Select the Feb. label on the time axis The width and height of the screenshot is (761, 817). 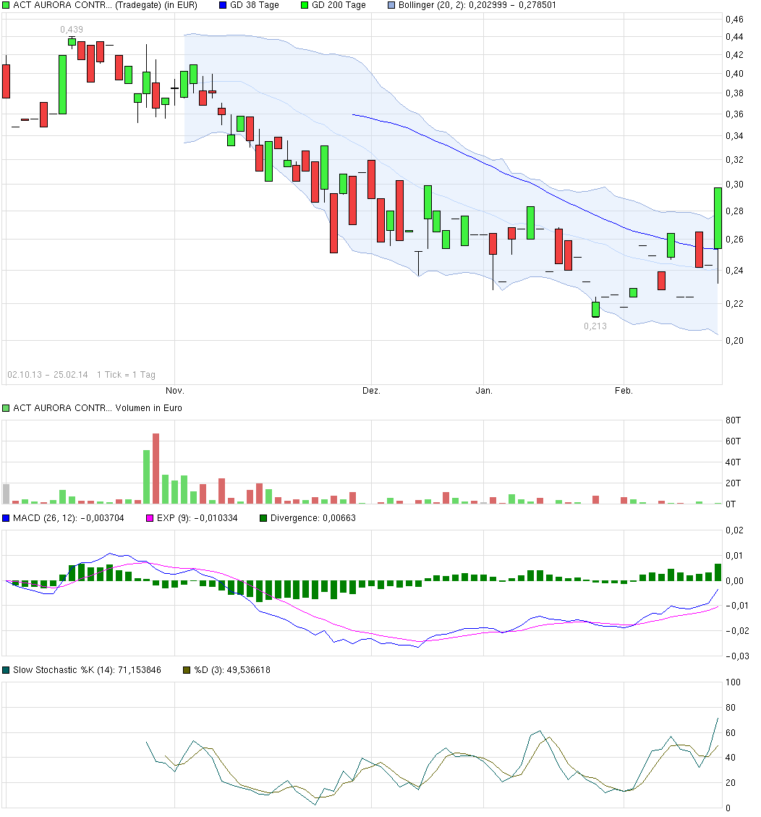tap(624, 391)
